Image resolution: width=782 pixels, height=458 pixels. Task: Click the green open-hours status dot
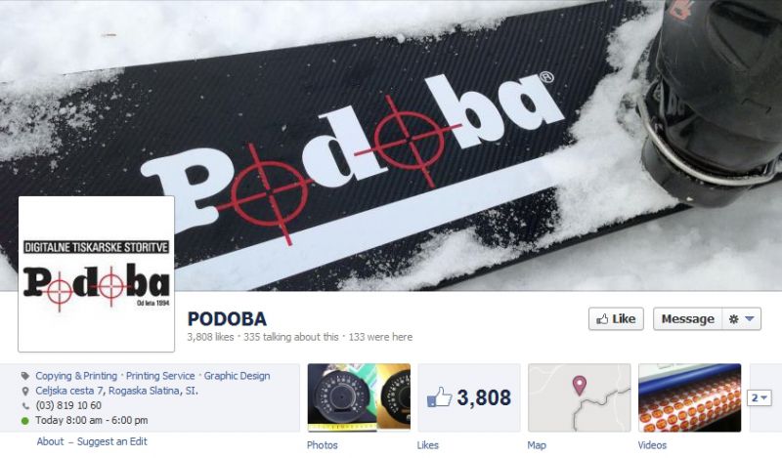pyautogui.click(x=25, y=421)
